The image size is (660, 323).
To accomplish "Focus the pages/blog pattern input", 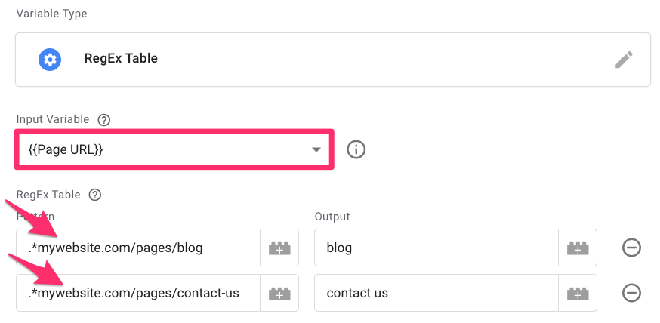I will (x=138, y=248).
